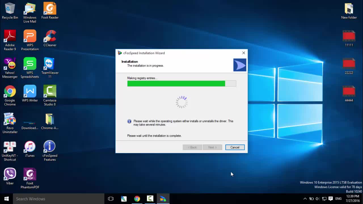Select the 22222 video file
363x204 pixels.
[349, 66]
